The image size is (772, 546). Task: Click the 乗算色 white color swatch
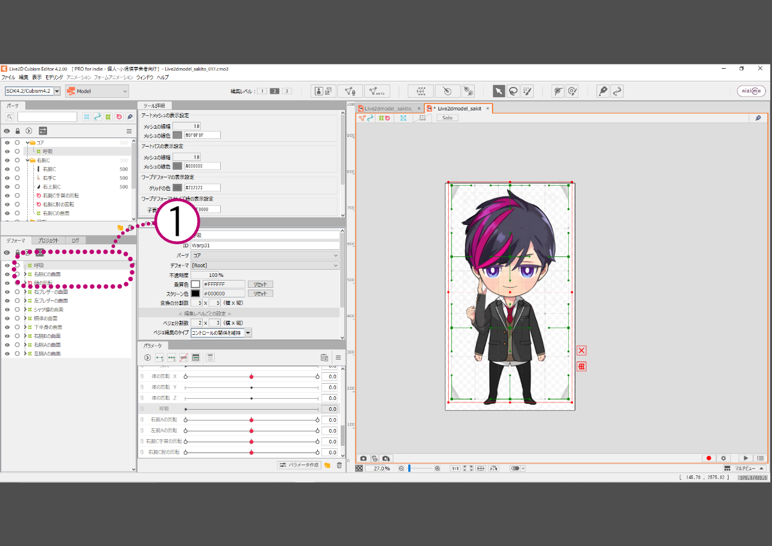(195, 284)
